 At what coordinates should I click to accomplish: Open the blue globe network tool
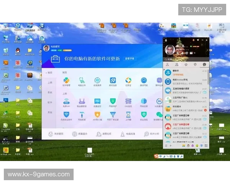point(144,101)
